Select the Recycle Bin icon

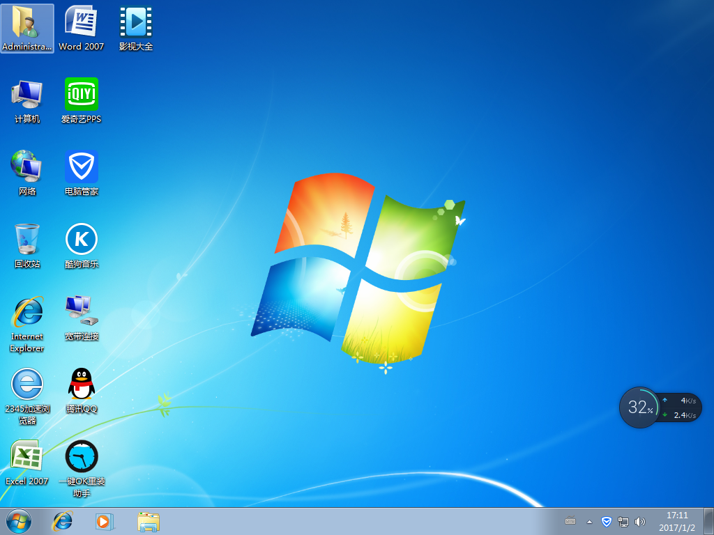point(27,239)
